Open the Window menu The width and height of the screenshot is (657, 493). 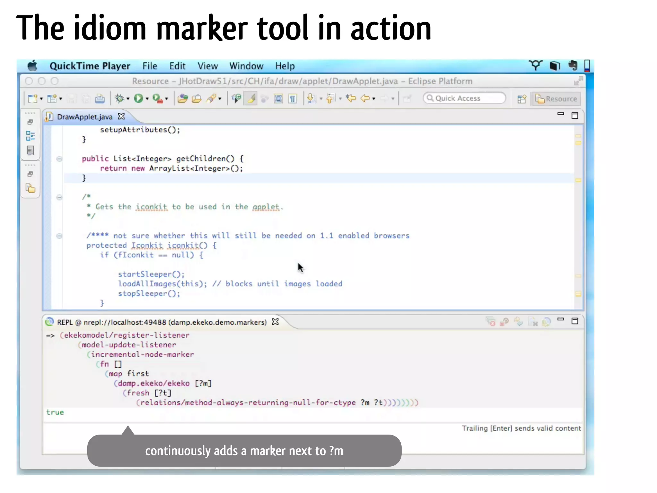(x=246, y=66)
